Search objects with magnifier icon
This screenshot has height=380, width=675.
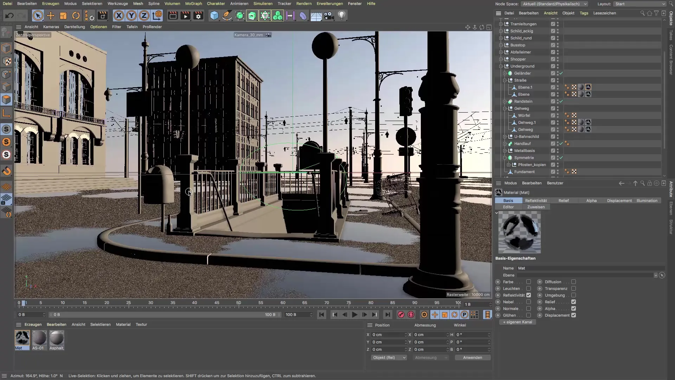coord(642,13)
